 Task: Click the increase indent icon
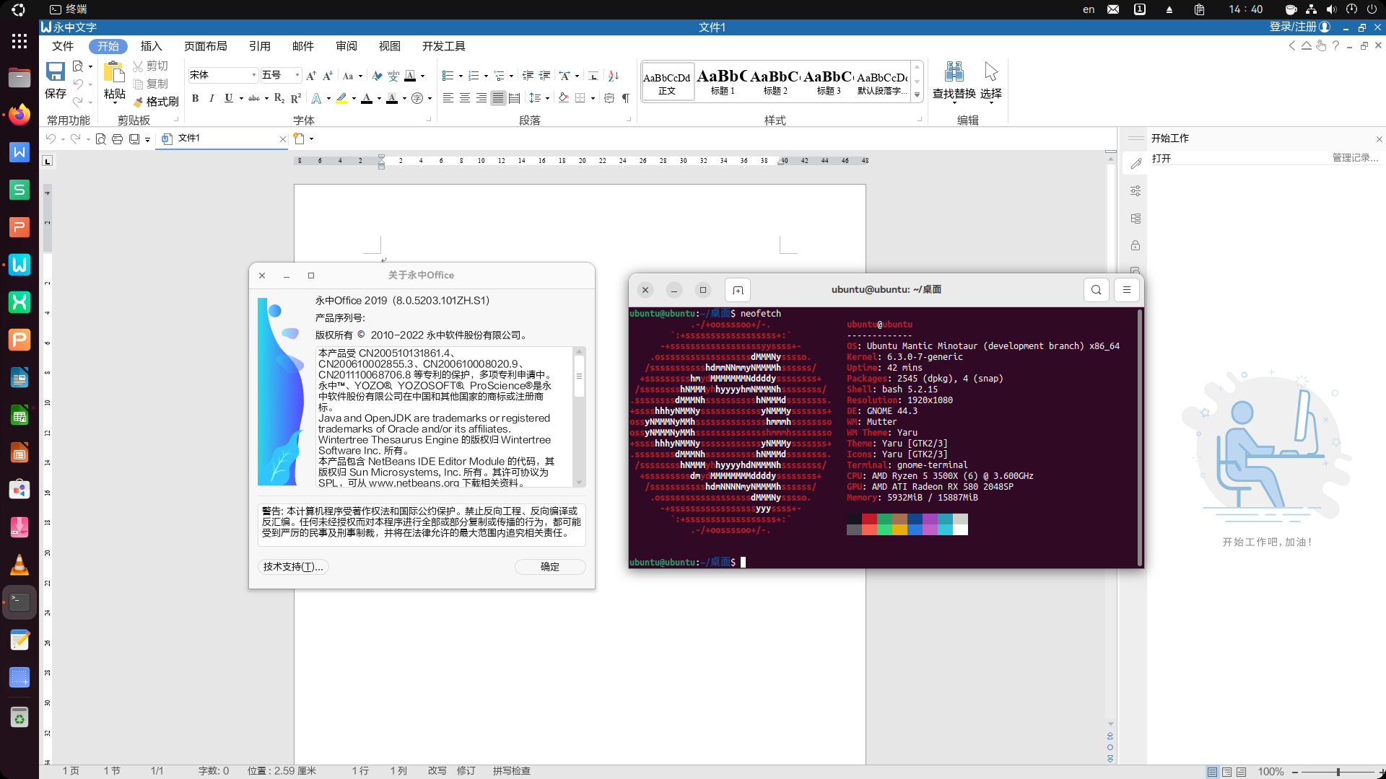coord(545,76)
